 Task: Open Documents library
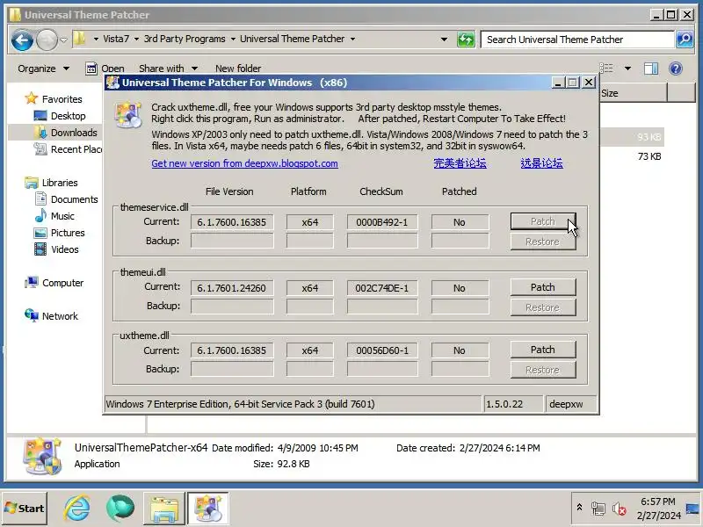[x=66, y=199]
